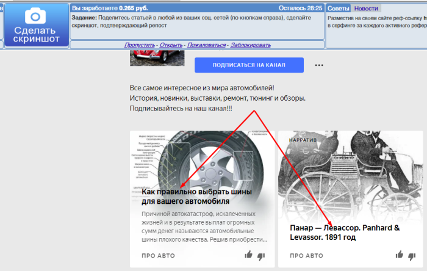Like the Panhard & Levassor article
The image size is (427, 271).
pos(400,255)
